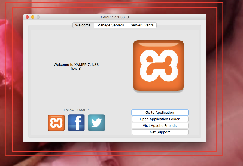Switch to the Manage Servers tab
The height and width of the screenshot is (166, 243).
coord(111,25)
